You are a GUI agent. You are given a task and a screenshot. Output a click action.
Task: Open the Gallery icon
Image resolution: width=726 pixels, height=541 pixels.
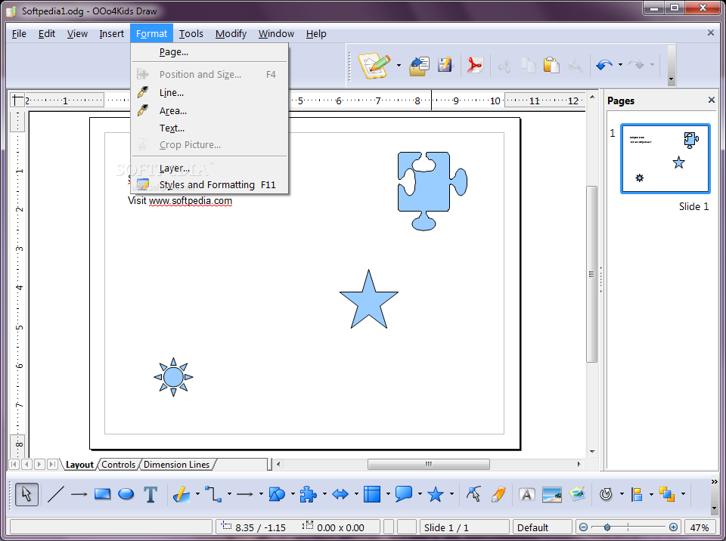[x=577, y=494]
